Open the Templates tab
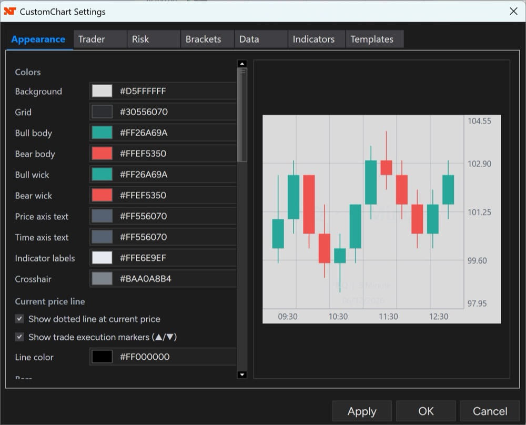 [375, 39]
